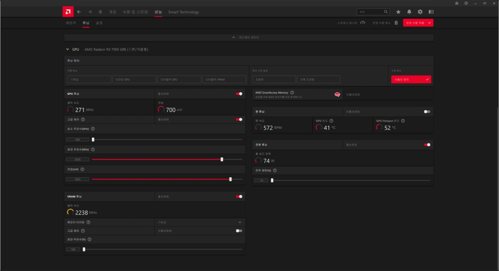Click 스트레스 테스트 text
The image size is (499, 271).
347,23
